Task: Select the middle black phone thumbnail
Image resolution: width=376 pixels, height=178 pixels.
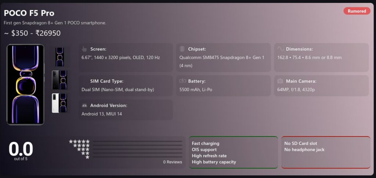Action: pos(59,80)
